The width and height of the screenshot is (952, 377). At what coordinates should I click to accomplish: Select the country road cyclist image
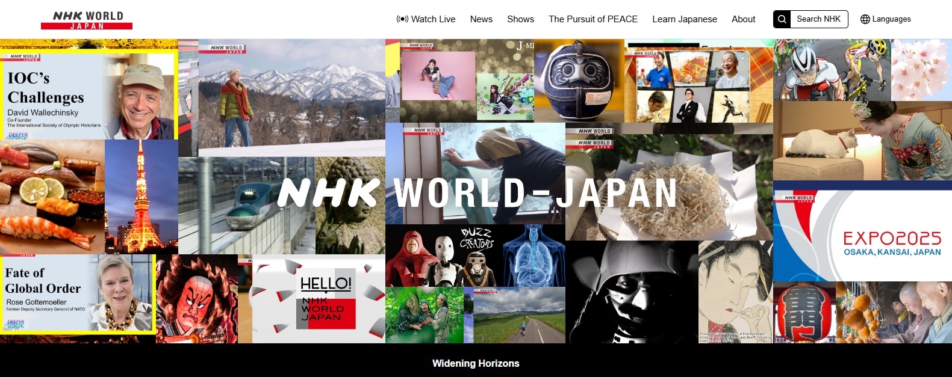click(520, 315)
